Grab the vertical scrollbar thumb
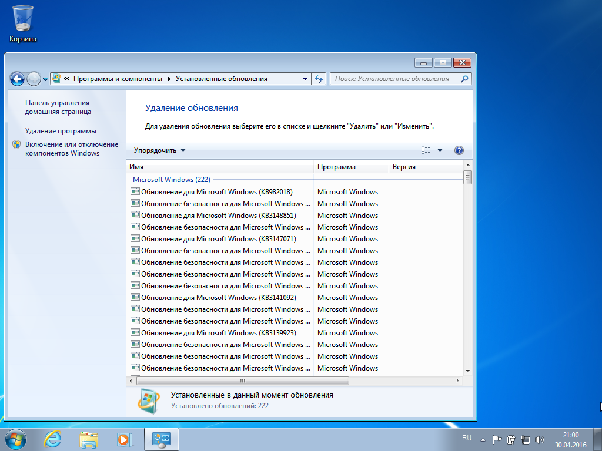602x451 pixels. pos(467,177)
